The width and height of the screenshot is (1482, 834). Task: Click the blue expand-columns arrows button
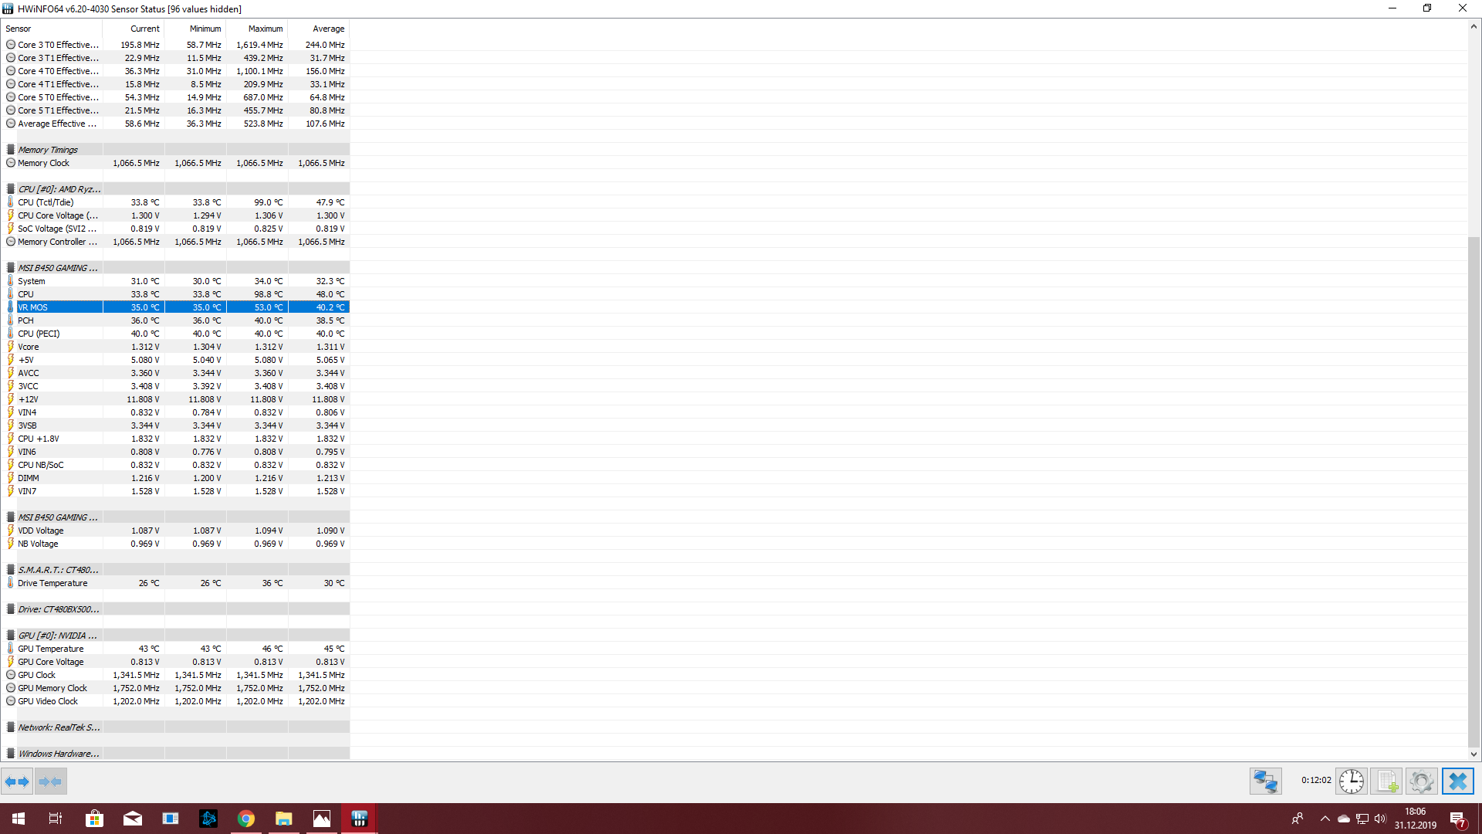(17, 781)
